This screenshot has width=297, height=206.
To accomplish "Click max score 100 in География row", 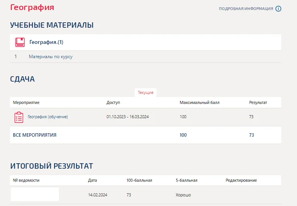I will tap(183, 117).
